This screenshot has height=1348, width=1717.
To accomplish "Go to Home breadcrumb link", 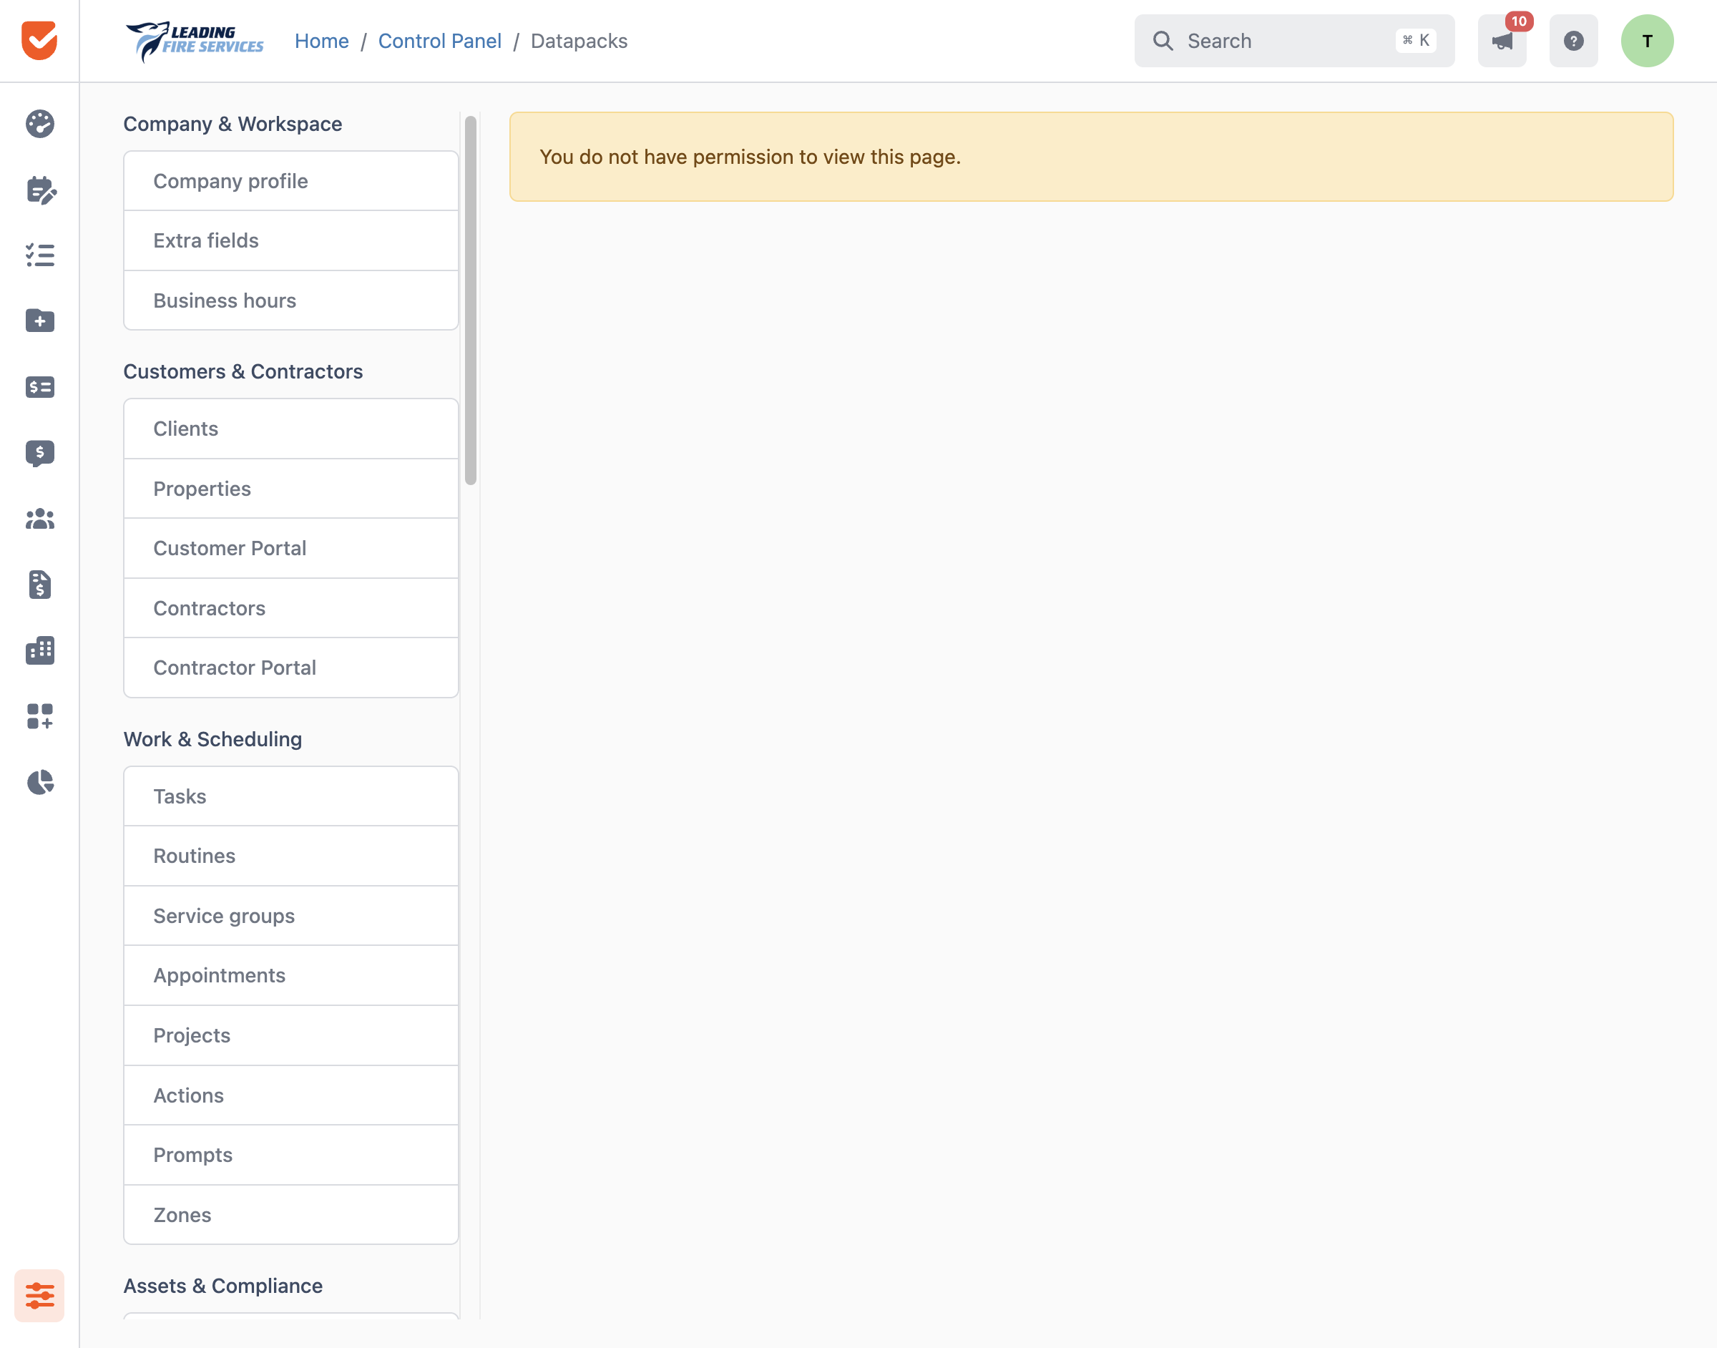I will pyautogui.click(x=321, y=41).
